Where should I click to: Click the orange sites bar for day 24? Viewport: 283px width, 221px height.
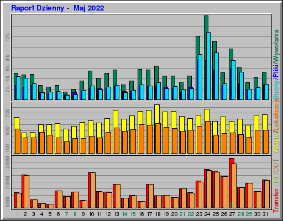tap(208, 137)
